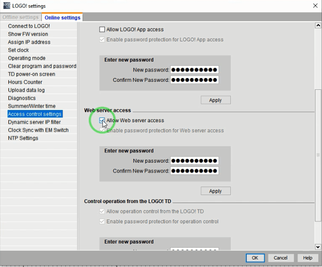
Task: Click the scrollbar up arrow
Action: pyautogui.click(x=318, y=25)
